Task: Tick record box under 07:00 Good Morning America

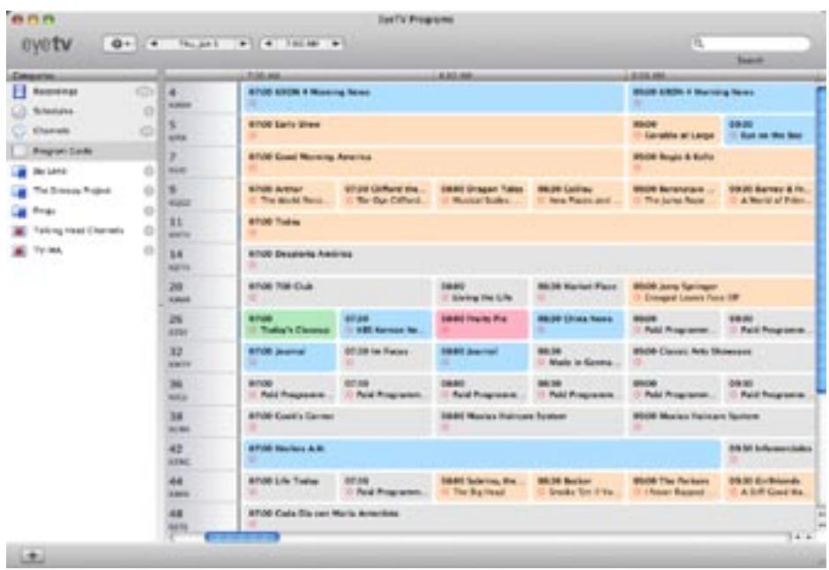Action: [253, 169]
